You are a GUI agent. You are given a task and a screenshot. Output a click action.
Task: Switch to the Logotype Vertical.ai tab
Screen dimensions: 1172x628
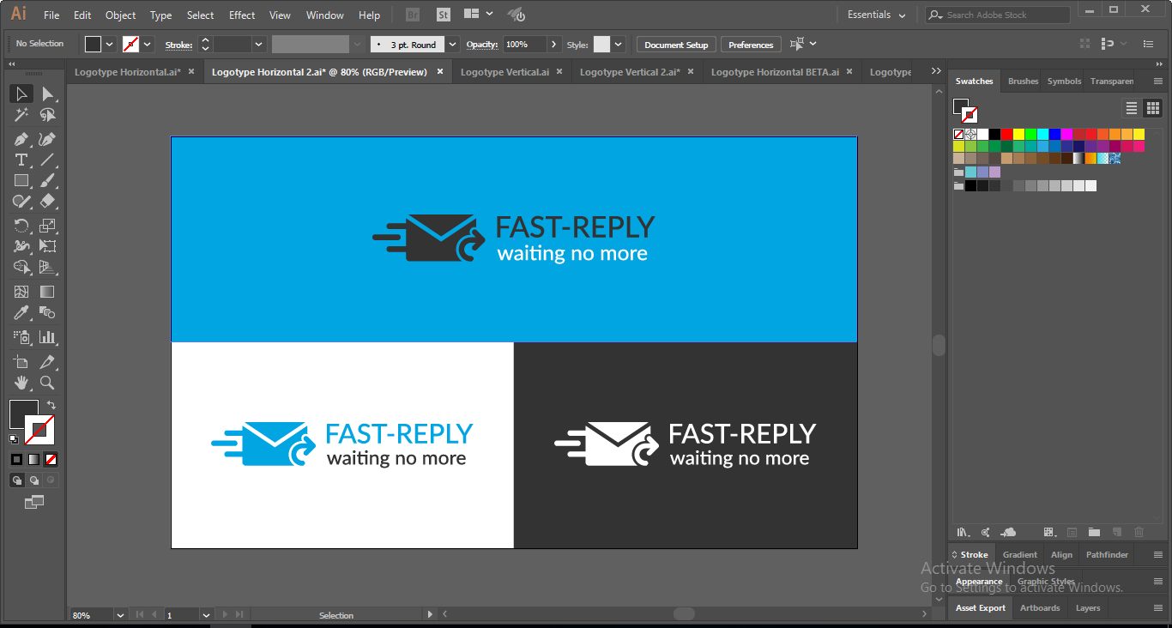[x=504, y=72]
